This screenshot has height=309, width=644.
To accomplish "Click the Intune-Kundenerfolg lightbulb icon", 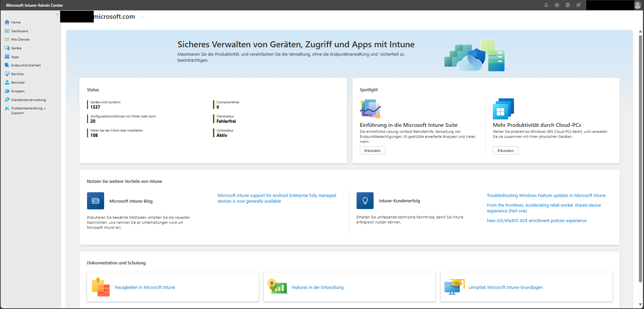I will pos(365,201).
